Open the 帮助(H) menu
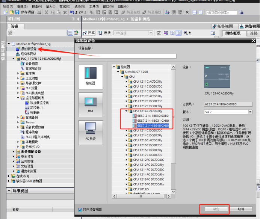This screenshot has width=260, height=219. tap(123, 6)
